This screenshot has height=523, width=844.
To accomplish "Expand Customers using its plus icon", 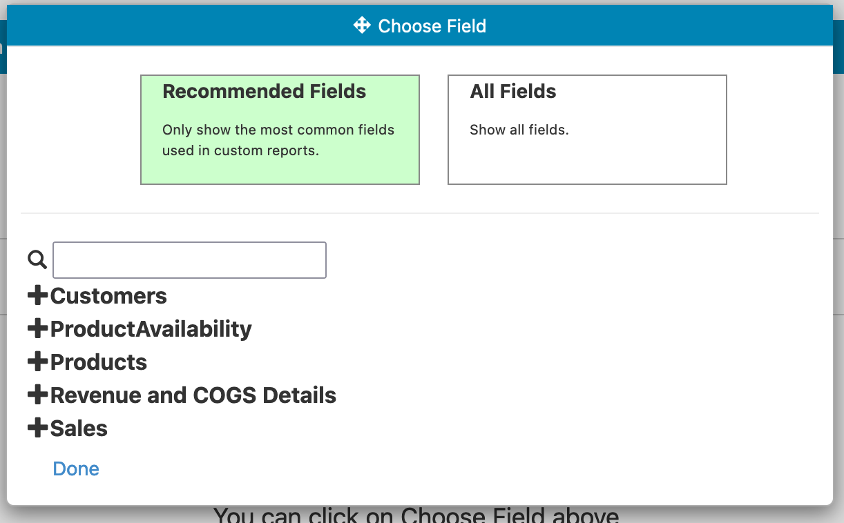I will 38,296.
